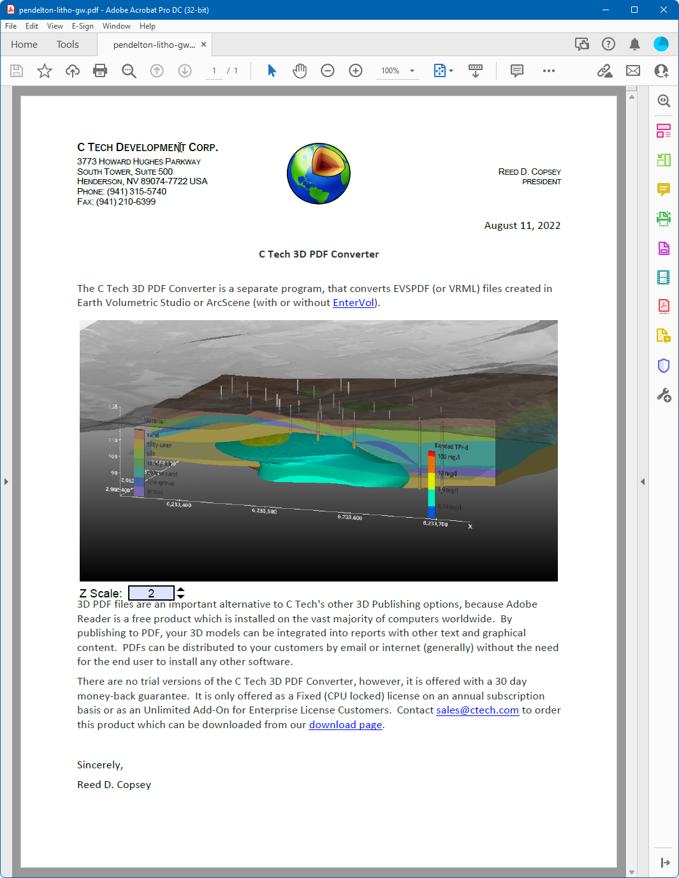Open the Organize Pages tool
The height and width of the screenshot is (878, 679).
663,130
